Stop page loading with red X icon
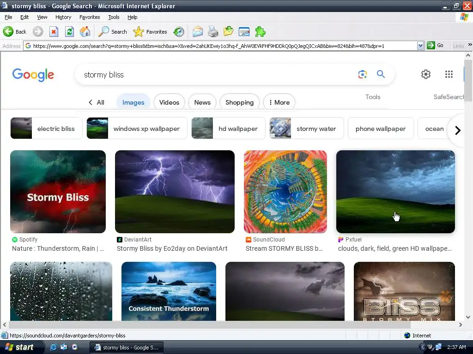473x354 pixels. pyautogui.click(x=54, y=32)
